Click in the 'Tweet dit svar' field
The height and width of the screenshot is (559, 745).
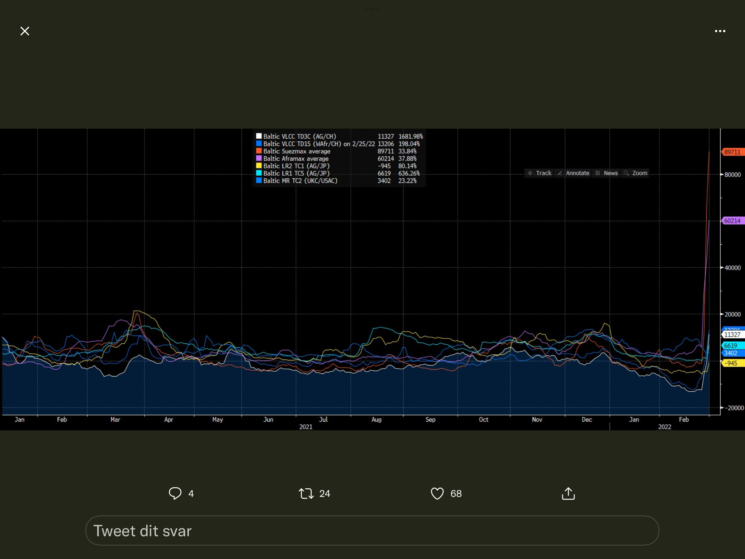pos(372,530)
